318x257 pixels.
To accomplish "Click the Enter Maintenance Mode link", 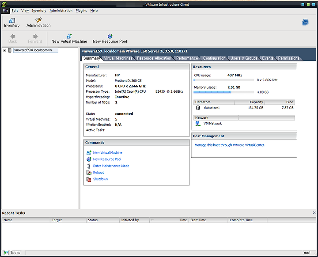I will (111, 166).
